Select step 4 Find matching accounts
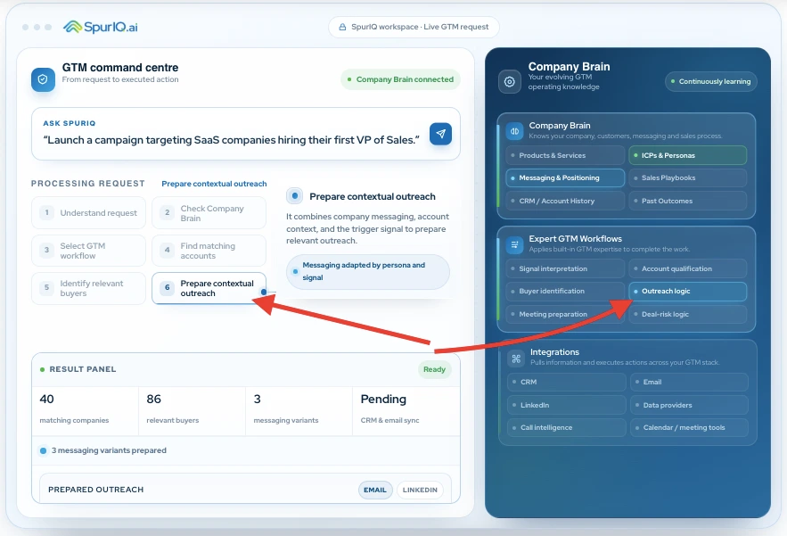This screenshot has width=787, height=536. [x=209, y=251]
